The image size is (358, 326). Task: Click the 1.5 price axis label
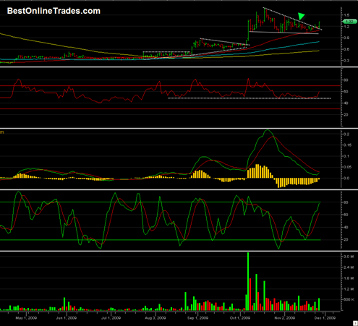click(346, 15)
